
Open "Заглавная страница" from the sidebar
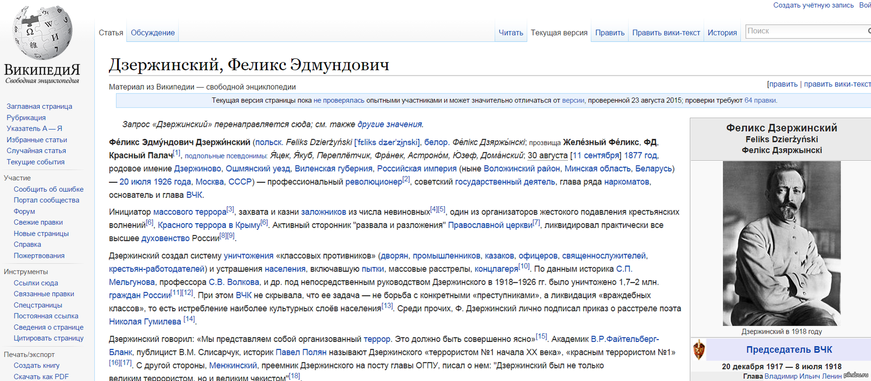(x=39, y=106)
